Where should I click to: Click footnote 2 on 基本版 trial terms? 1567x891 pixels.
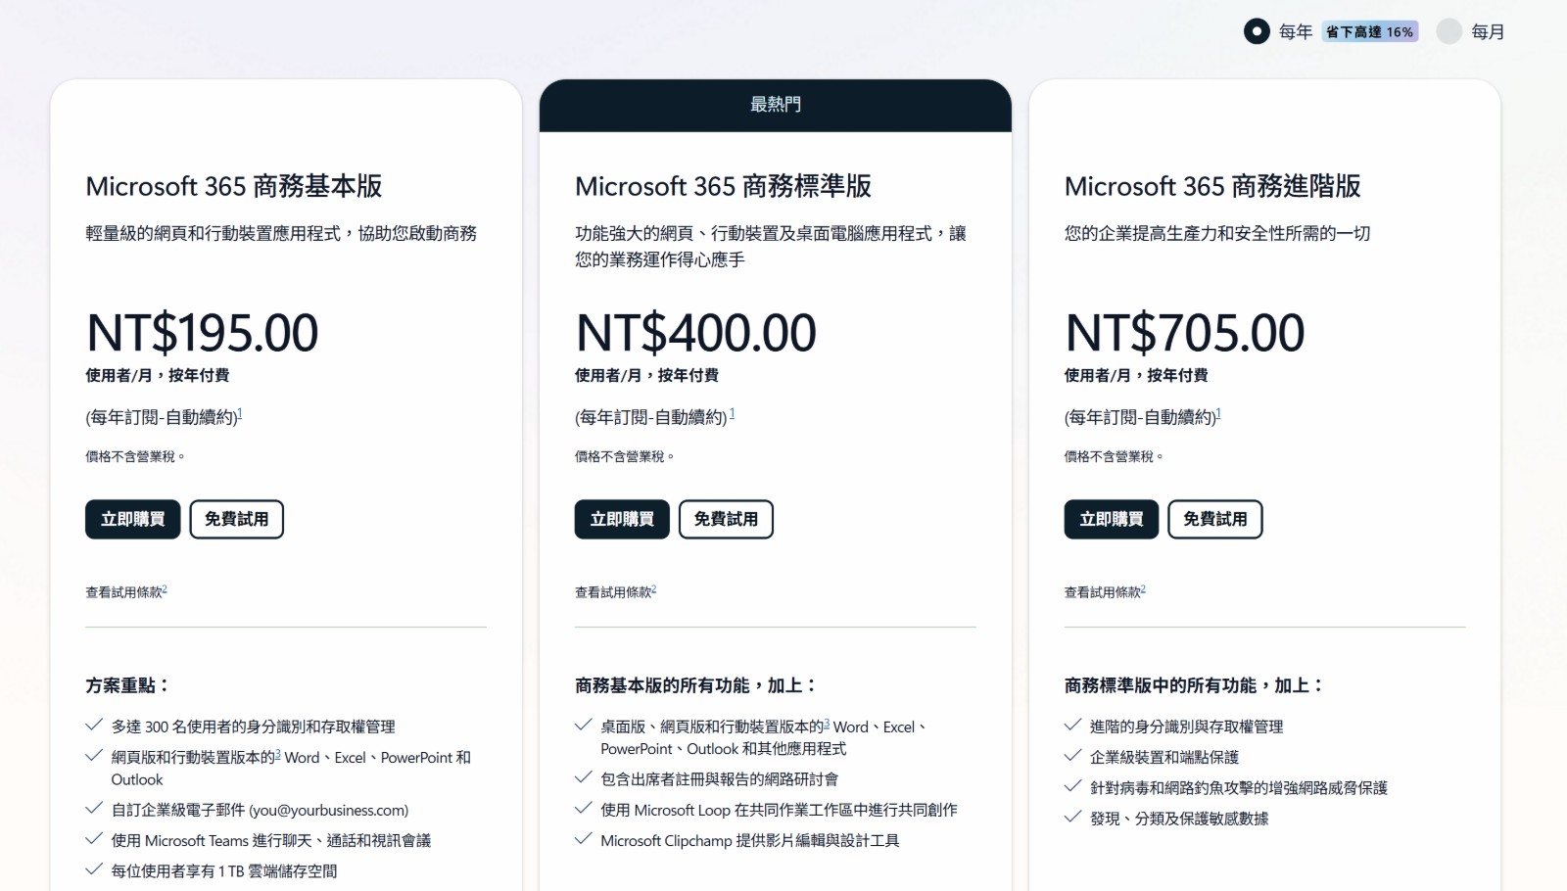166,586
